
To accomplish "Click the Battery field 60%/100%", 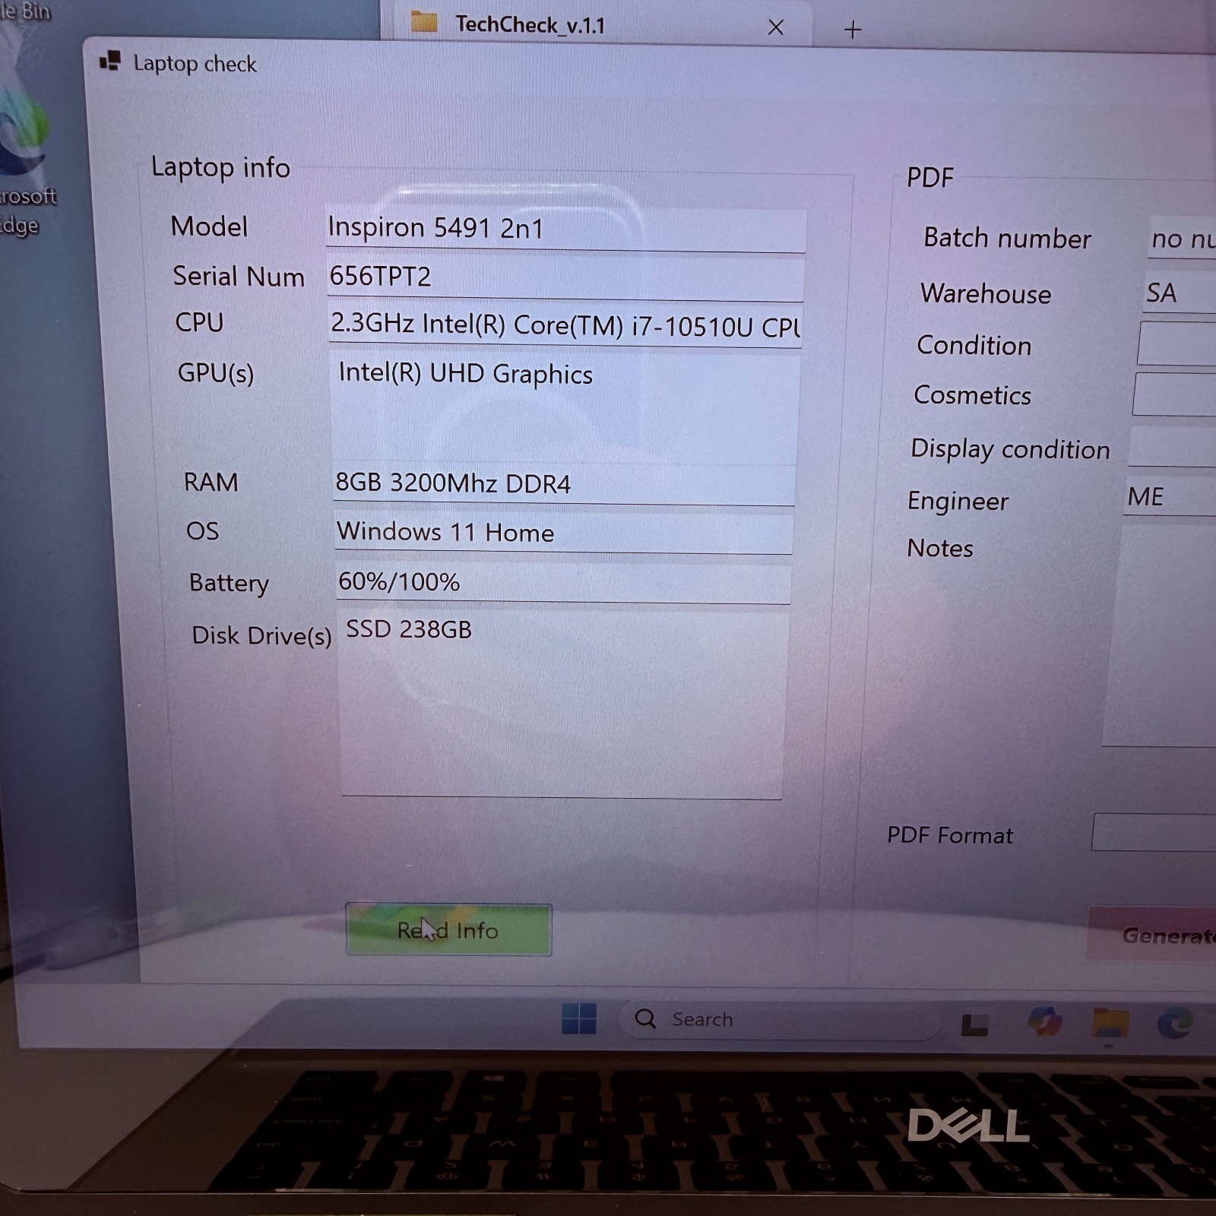I will (x=563, y=583).
